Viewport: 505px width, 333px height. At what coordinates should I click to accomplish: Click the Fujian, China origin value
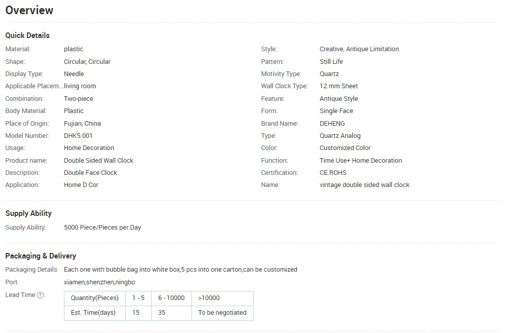(82, 123)
